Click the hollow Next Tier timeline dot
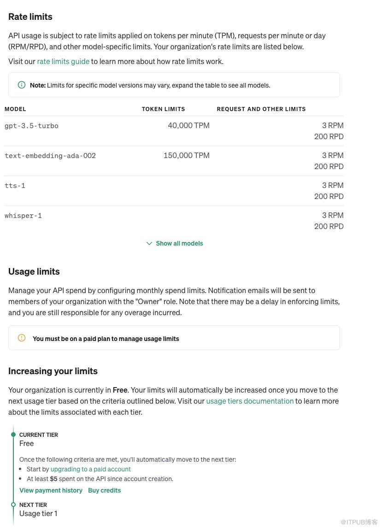 click(13, 505)
